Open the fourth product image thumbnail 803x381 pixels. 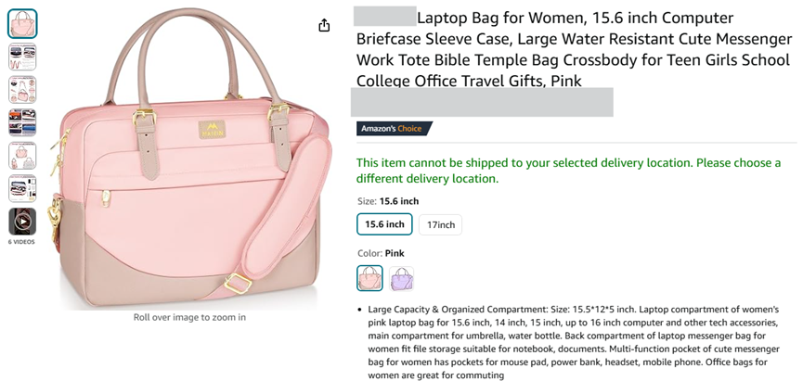coord(22,122)
